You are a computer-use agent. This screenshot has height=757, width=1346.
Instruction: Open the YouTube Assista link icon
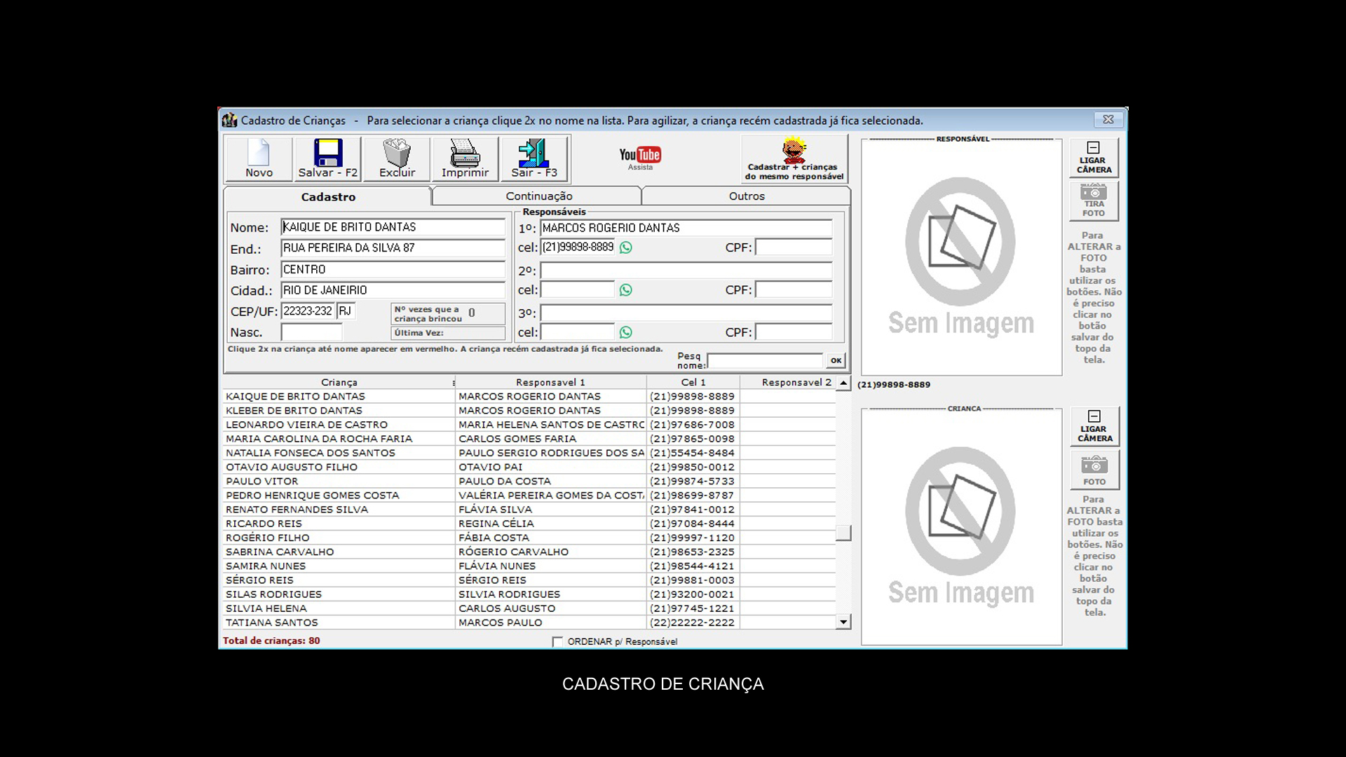point(639,157)
